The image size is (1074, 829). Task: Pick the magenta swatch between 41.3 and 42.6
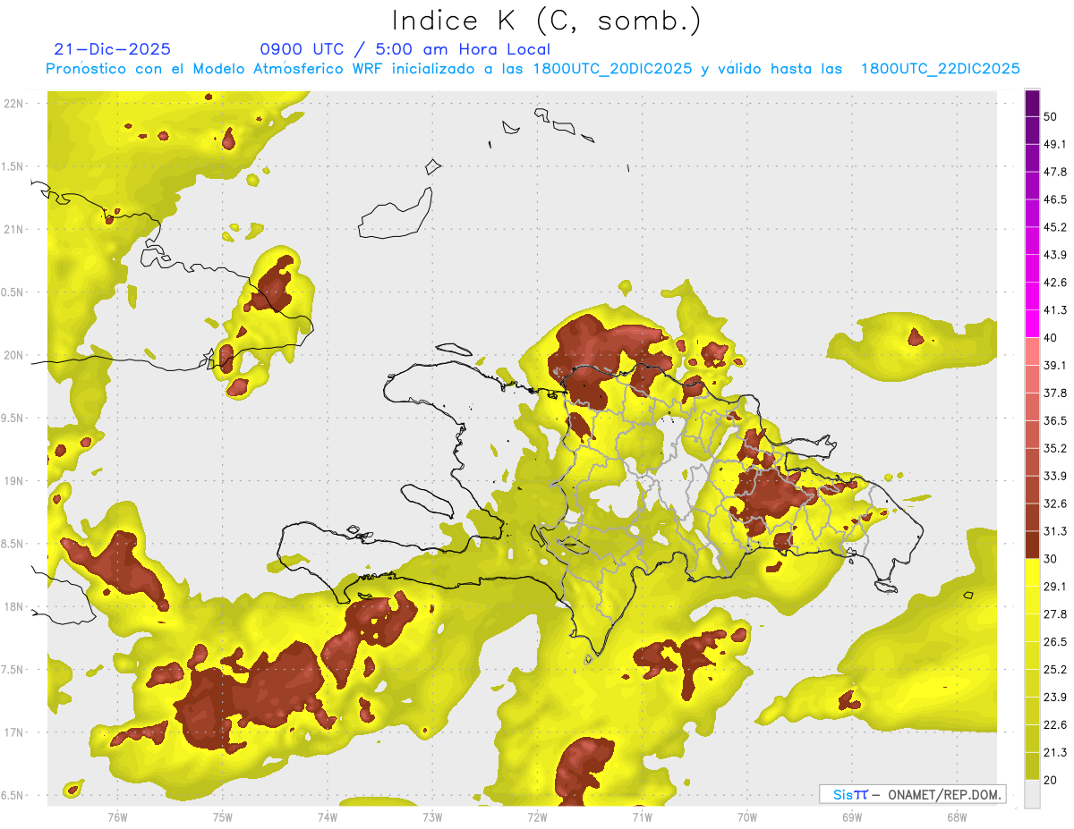pyautogui.click(x=1032, y=297)
